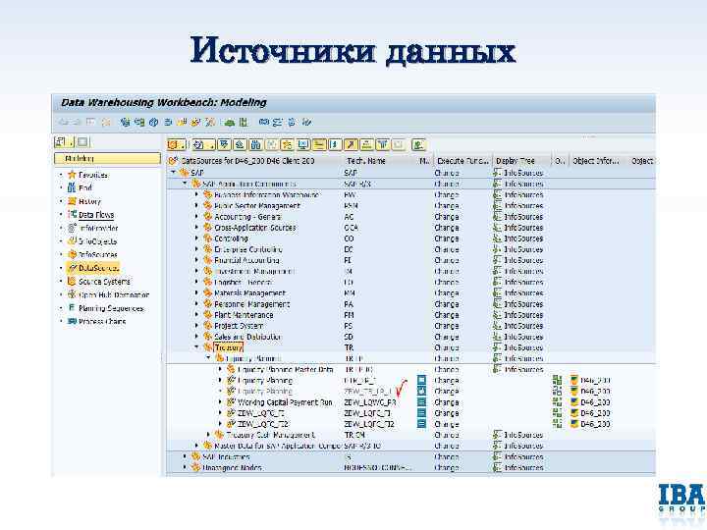Click Change for Personnel Management row
707x530 pixels.
coord(447,304)
